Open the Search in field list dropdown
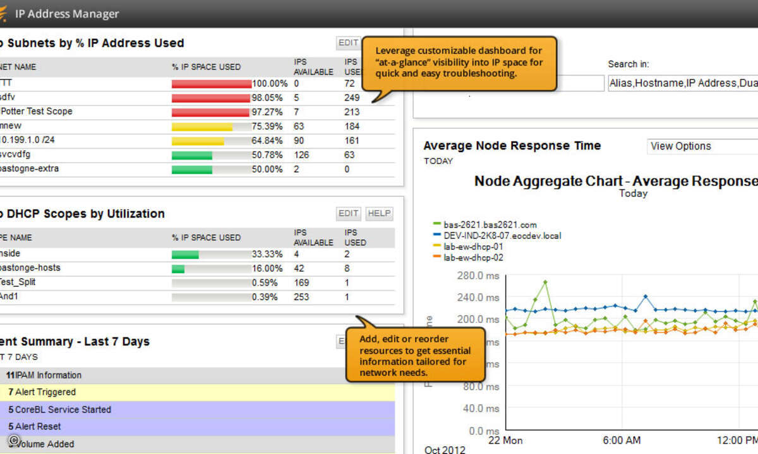 pyautogui.click(x=682, y=83)
